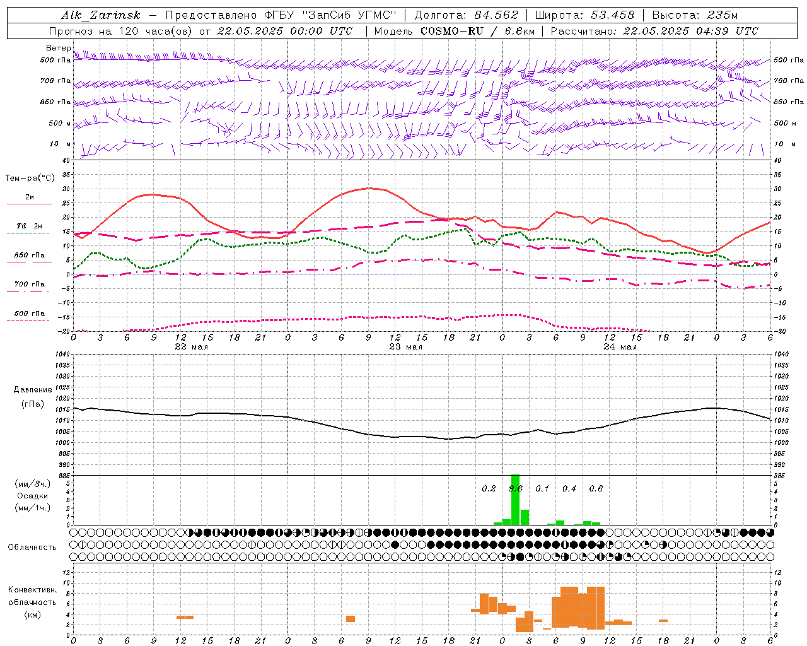
Task: Click the Td 2м legend entry
Action: [30, 226]
